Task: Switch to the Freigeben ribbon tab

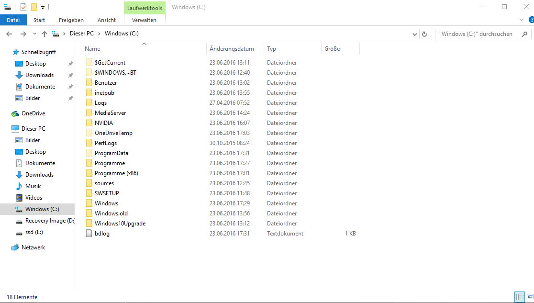Action: point(71,20)
